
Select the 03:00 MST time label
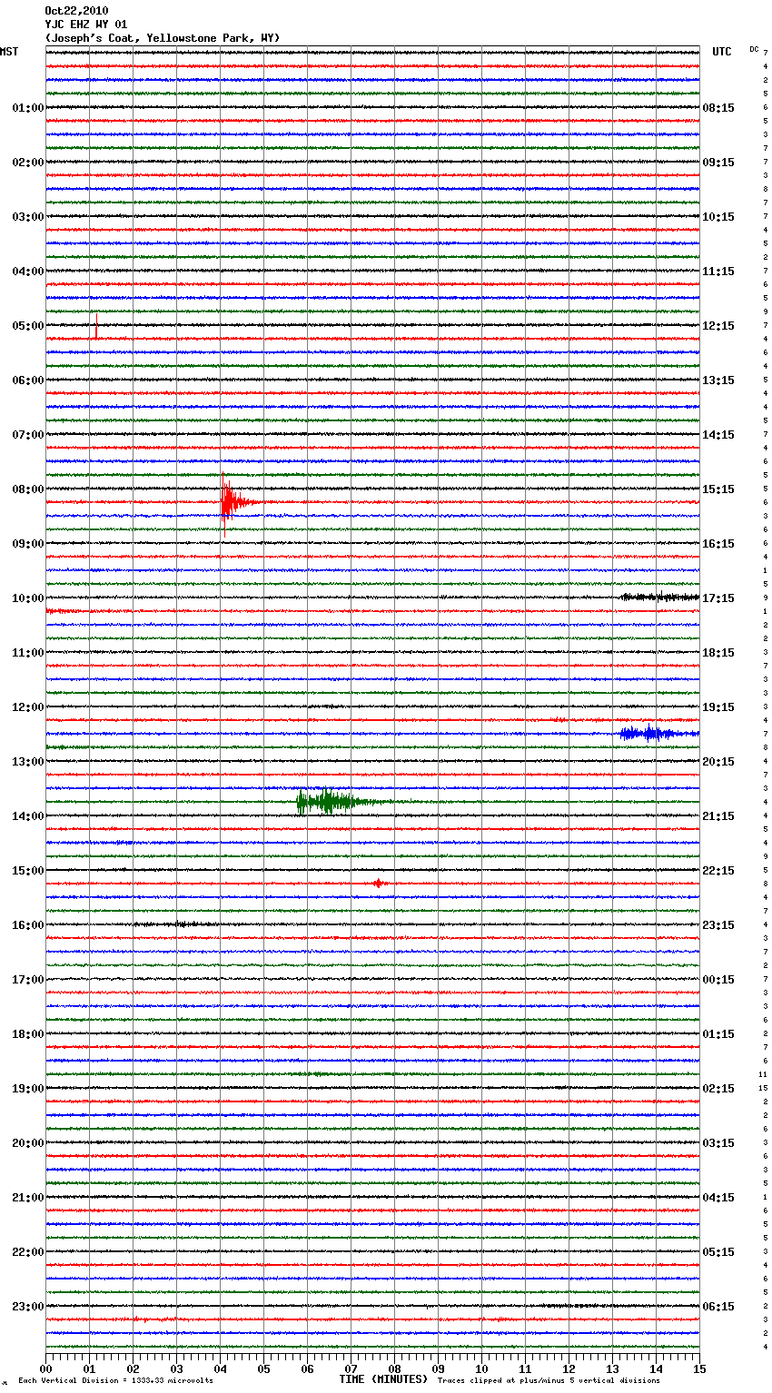tap(27, 217)
